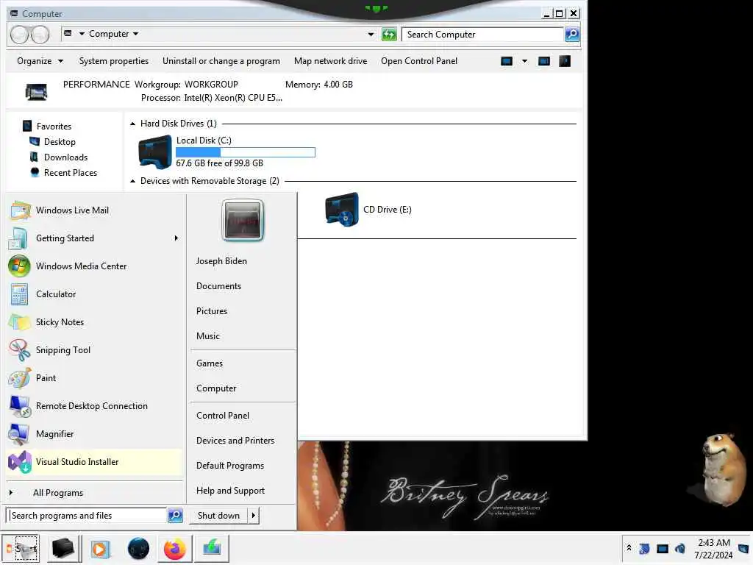Open Help and Support
The height and width of the screenshot is (565, 753).
click(x=230, y=491)
